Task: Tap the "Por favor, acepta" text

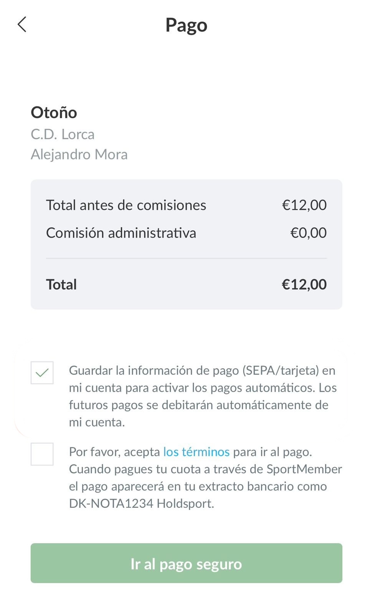Action: click(114, 452)
